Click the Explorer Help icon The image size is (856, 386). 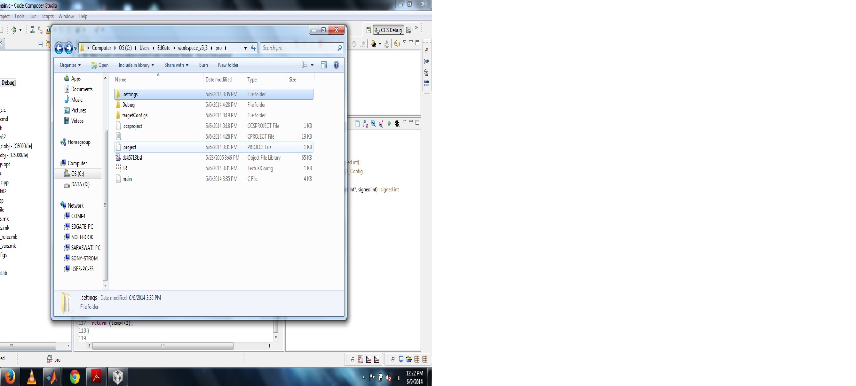tap(336, 65)
